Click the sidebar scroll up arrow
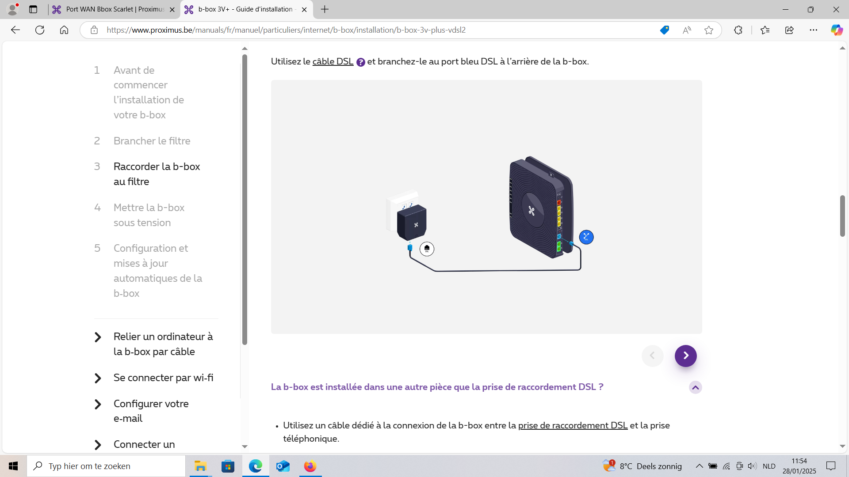Image resolution: width=849 pixels, height=477 pixels. pos(245,49)
